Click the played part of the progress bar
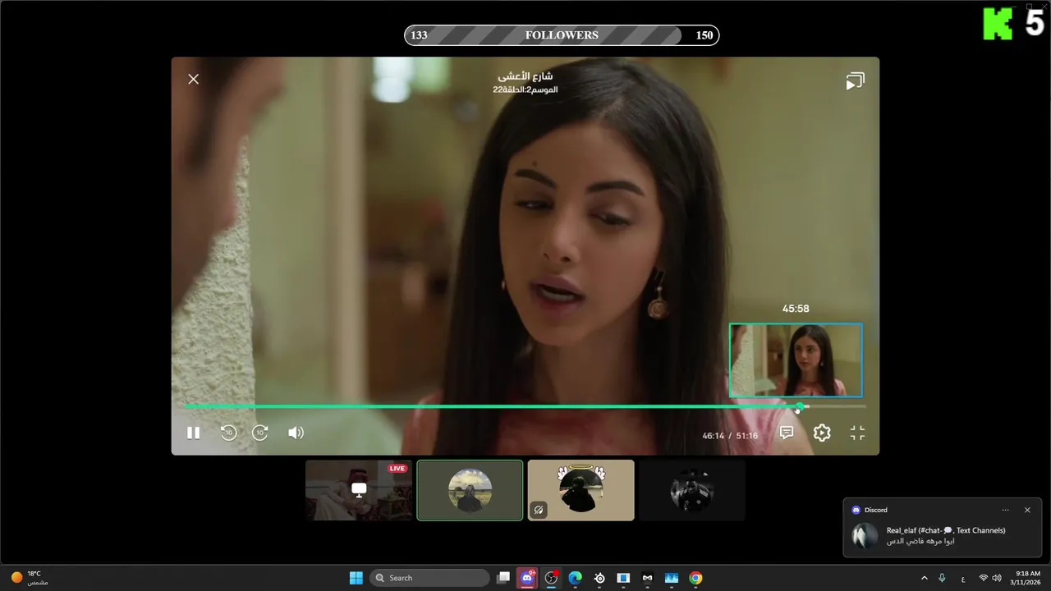The height and width of the screenshot is (591, 1051). [493, 406]
